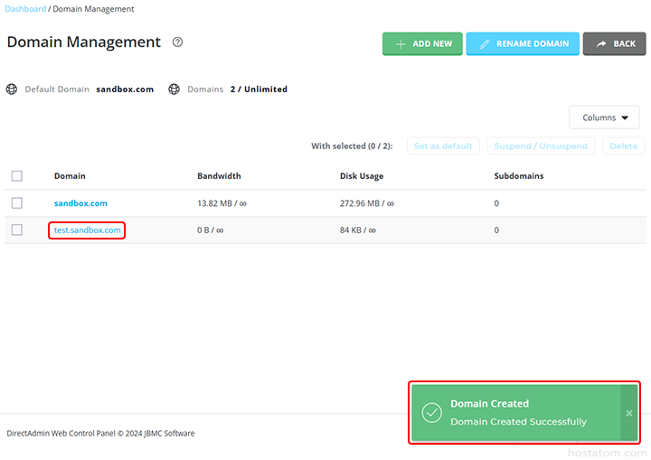Open the sandbox.com domain link
651x460 pixels.
click(80, 203)
